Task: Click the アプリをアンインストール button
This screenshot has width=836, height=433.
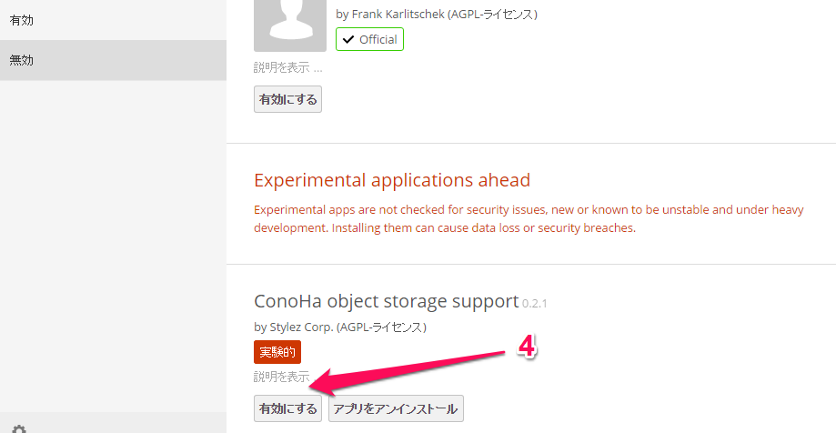Action: point(396,408)
